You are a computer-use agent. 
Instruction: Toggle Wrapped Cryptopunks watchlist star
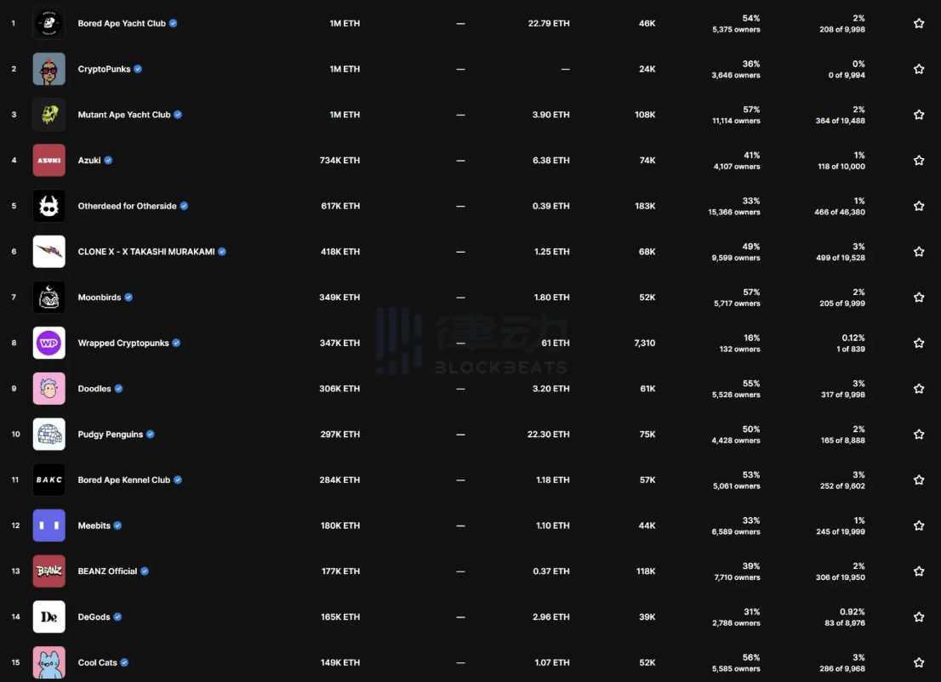pos(919,343)
